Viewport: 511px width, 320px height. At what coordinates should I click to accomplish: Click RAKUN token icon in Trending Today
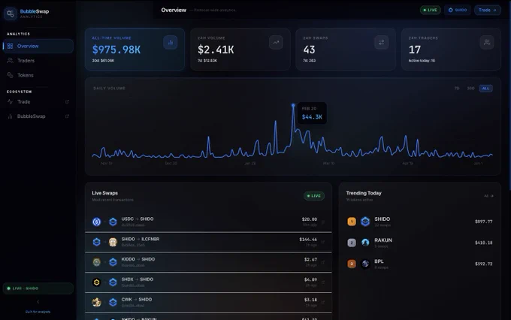365,243
